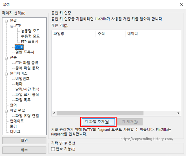Image resolution: width=186 pixels, height=156 pixels.
Task: Collapse the 파일 편집 tree node
Action: coord(6,111)
